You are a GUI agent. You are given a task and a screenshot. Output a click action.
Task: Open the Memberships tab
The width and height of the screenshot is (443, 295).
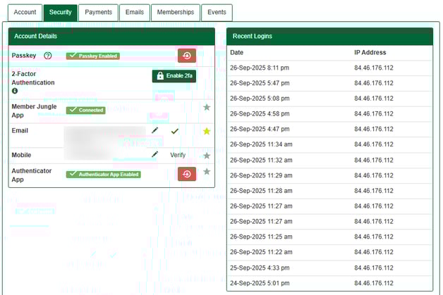(175, 12)
